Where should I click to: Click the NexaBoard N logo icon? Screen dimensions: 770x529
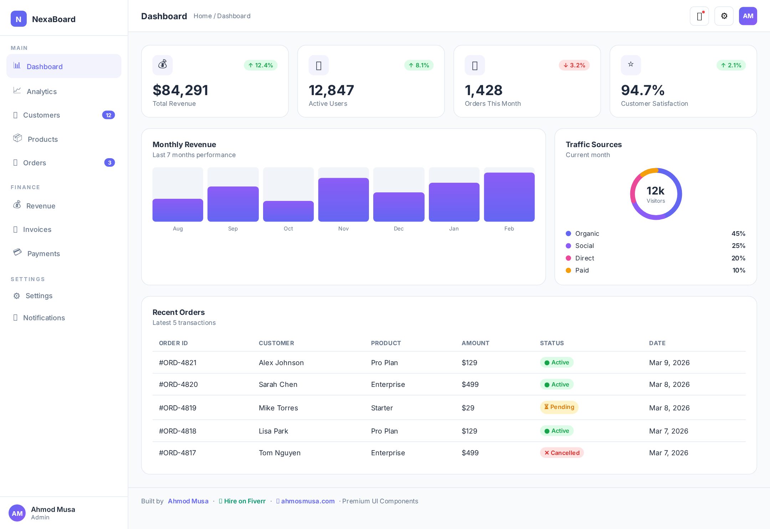19,19
